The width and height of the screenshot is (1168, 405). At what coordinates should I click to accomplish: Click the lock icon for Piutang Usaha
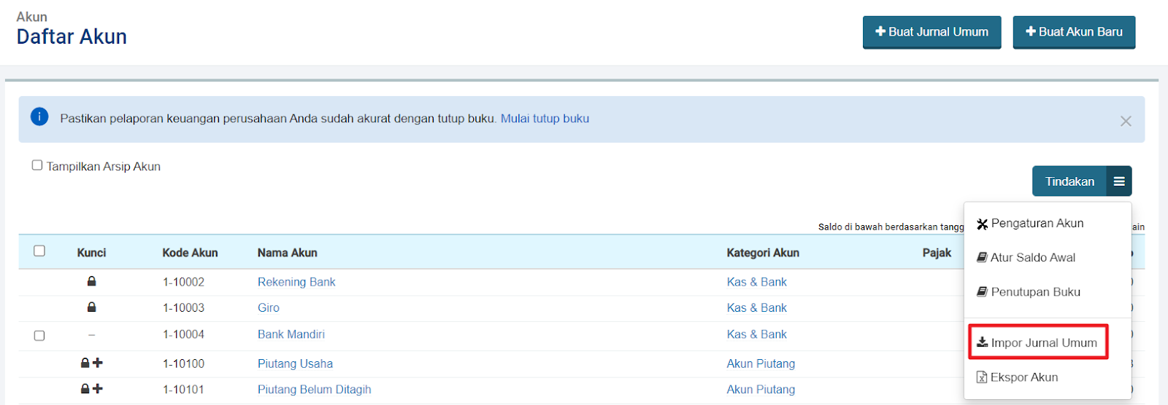[x=85, y=363]
